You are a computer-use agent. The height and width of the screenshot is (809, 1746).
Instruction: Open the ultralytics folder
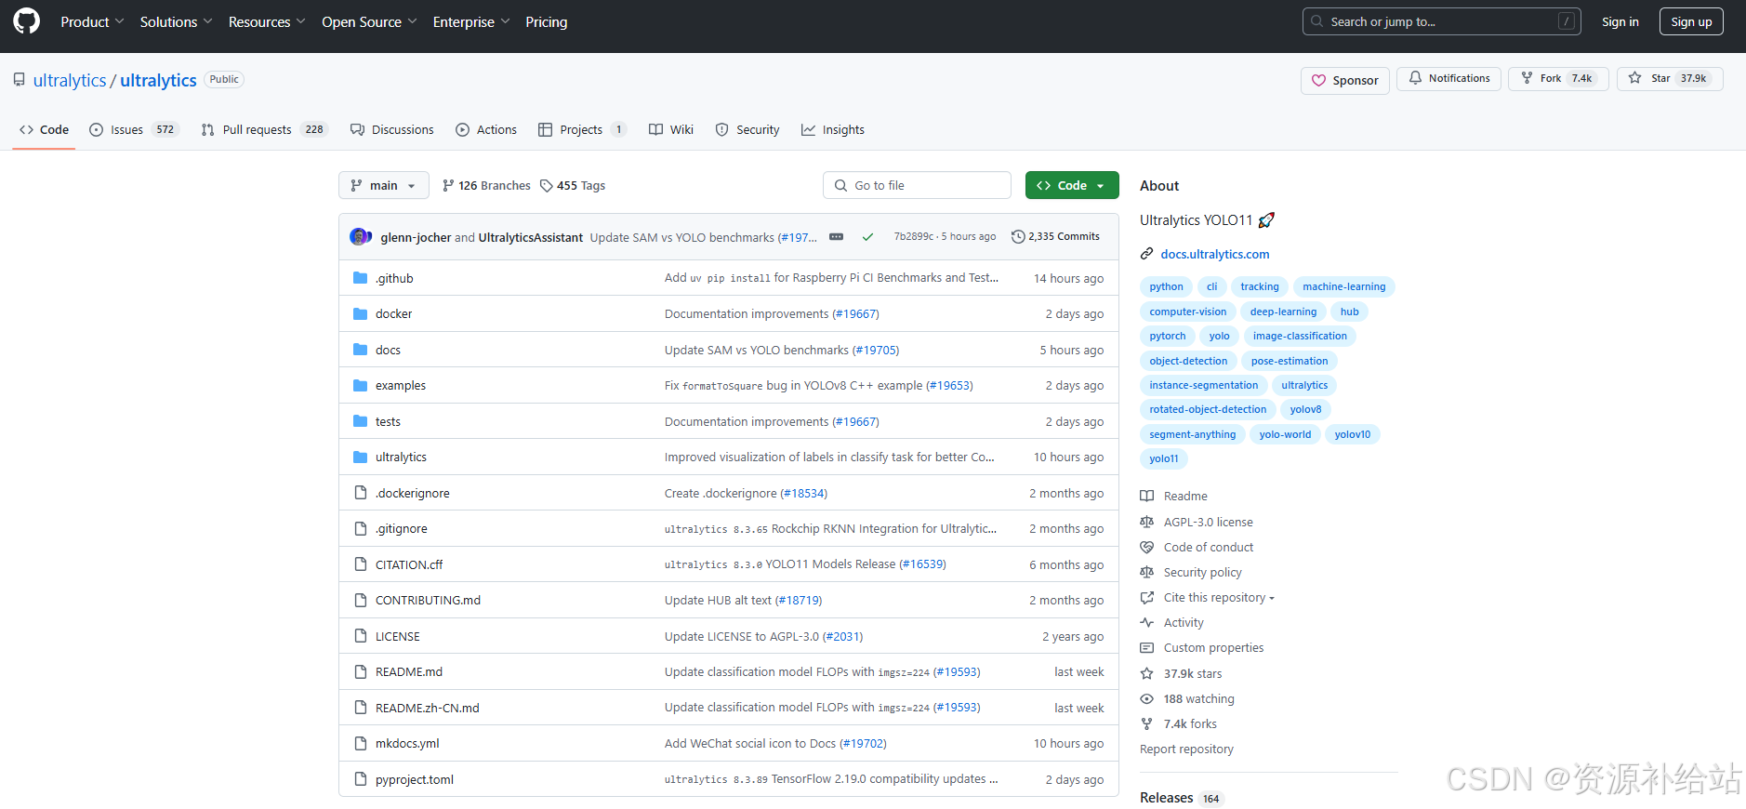pos(401,458)
